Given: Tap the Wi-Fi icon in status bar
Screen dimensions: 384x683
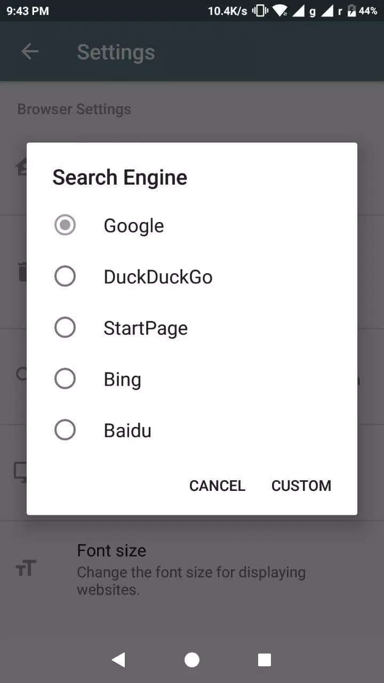Looking at the screenshot, I should [x=279, y=11].
